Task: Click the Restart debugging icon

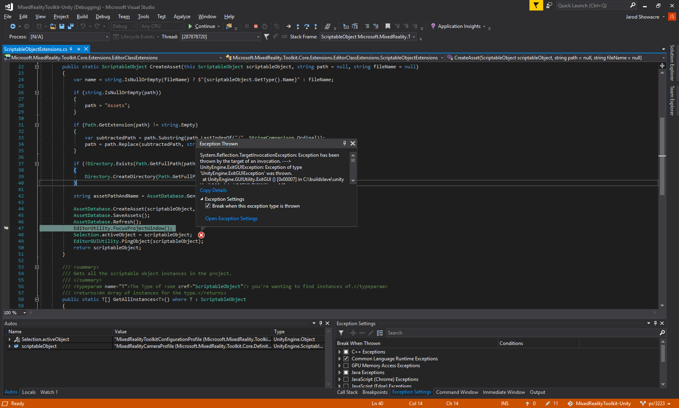Action: (265, 26)
